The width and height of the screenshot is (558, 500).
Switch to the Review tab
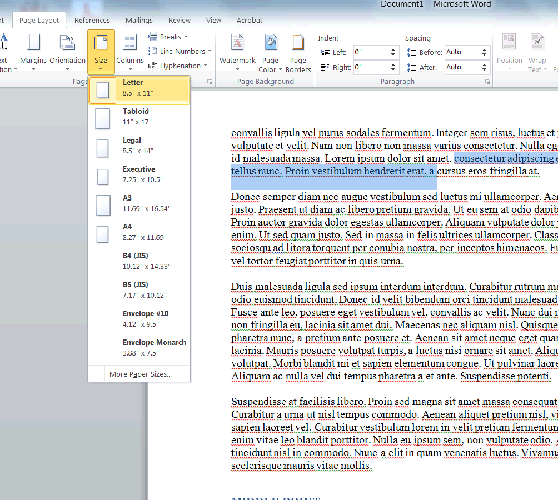pos(180,20)
